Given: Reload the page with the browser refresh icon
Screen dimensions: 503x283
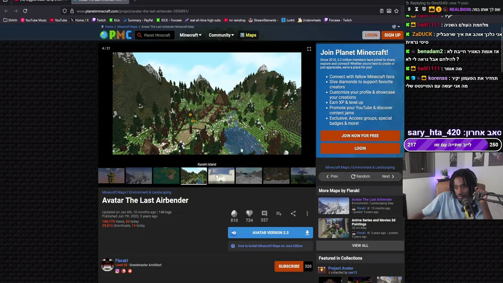Looking at the screenshot, I should click(25, 11).
